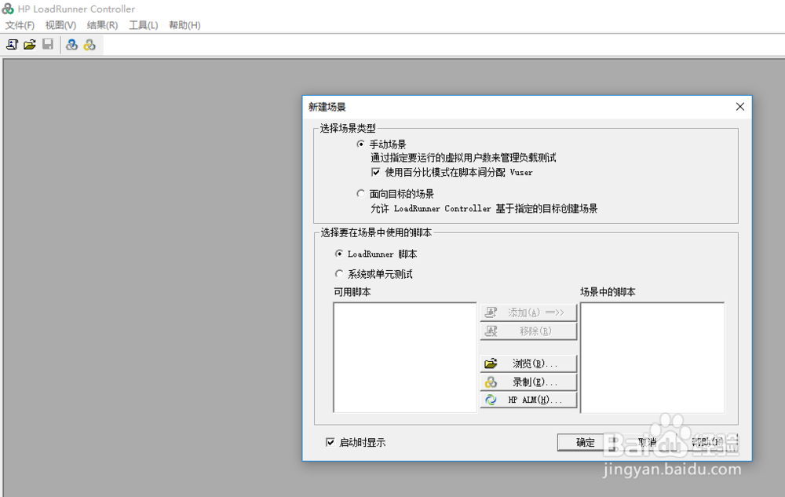
Task: Click the Save floppy disk toolbar icon
Action: click(48, 45)
